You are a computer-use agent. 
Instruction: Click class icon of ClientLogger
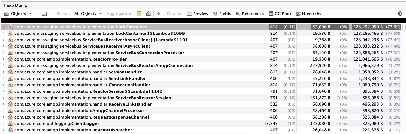(10, 124)
